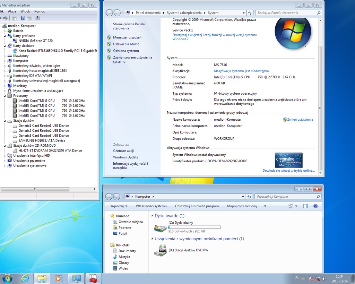Open the Pomoc menu in Device Manager
This screenshot has height=284, width=355.
[40, 11]
